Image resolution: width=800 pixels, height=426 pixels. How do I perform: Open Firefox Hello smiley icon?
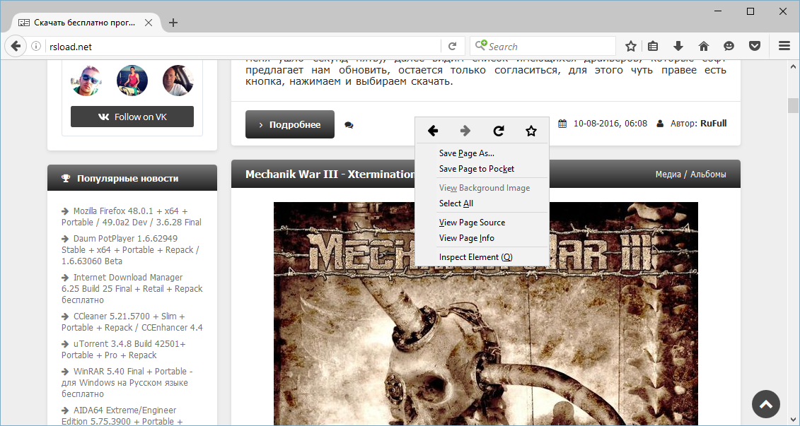(729, 47)
